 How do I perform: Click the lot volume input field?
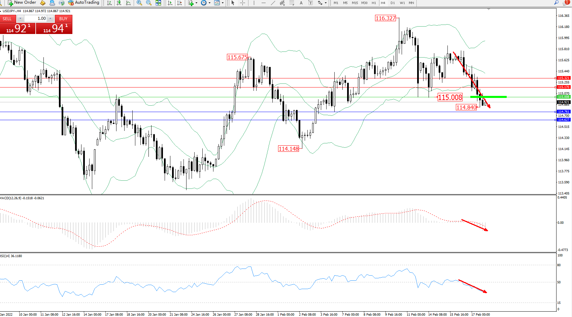click(x=36, y=19)
